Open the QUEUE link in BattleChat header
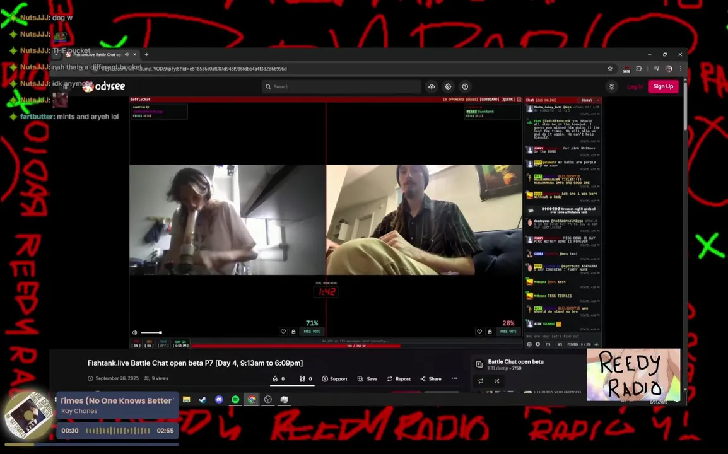The width and height of the screenshot is (728, 454). tap(508, 100)
